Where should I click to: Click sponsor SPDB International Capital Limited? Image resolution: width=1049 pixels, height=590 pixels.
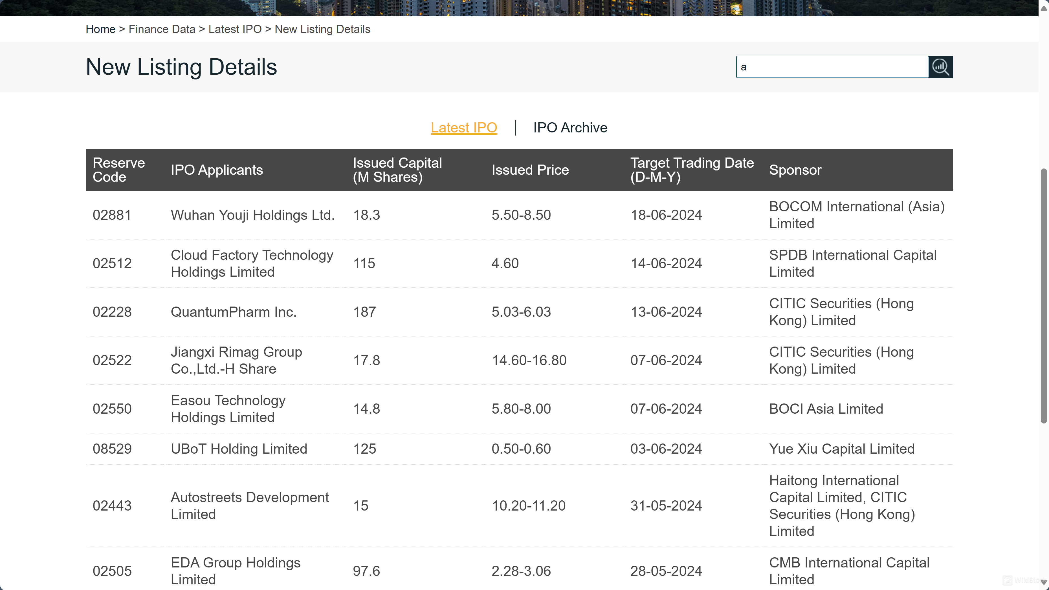coord(853,263)
